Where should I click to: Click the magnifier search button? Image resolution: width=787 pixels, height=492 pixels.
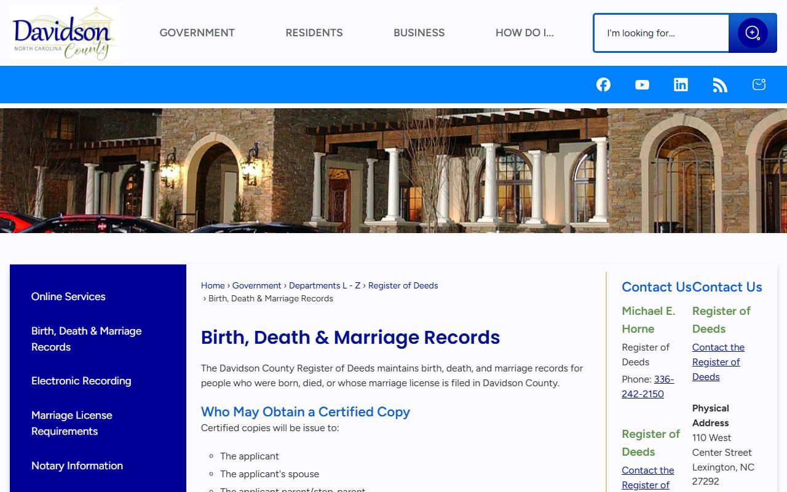[x=753, y=33]
